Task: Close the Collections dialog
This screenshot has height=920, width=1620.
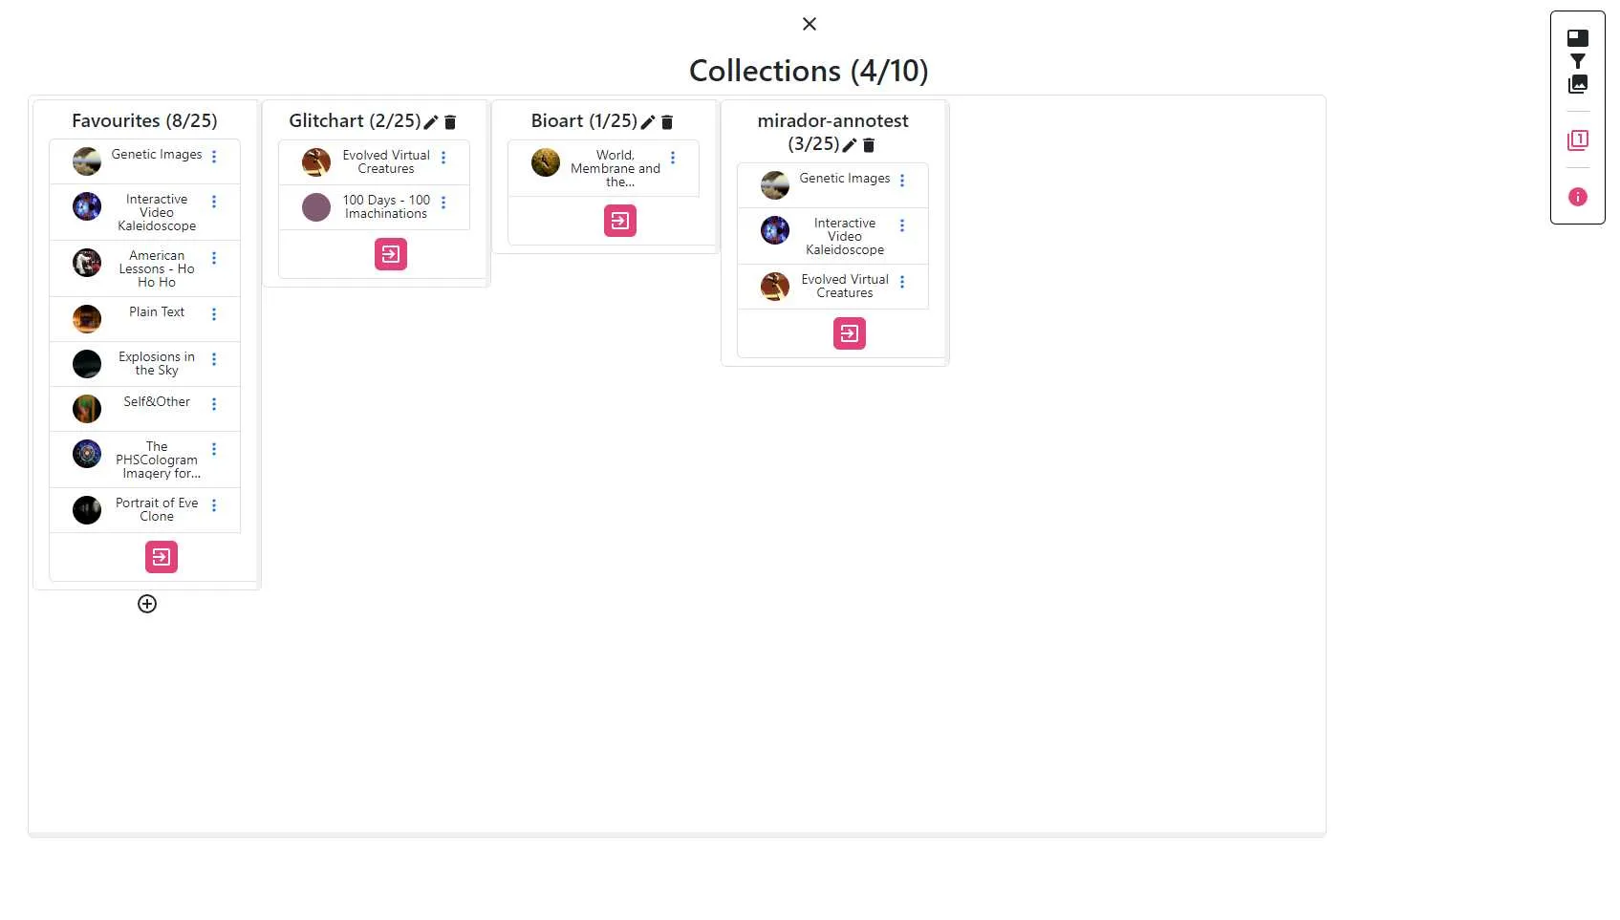Action: pos(810,24)
